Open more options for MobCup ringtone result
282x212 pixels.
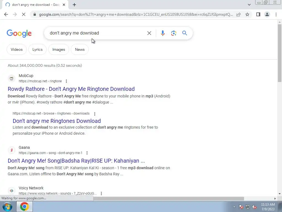coord(66,81)
